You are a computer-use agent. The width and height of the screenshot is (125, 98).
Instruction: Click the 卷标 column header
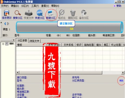tap(31, 45)
